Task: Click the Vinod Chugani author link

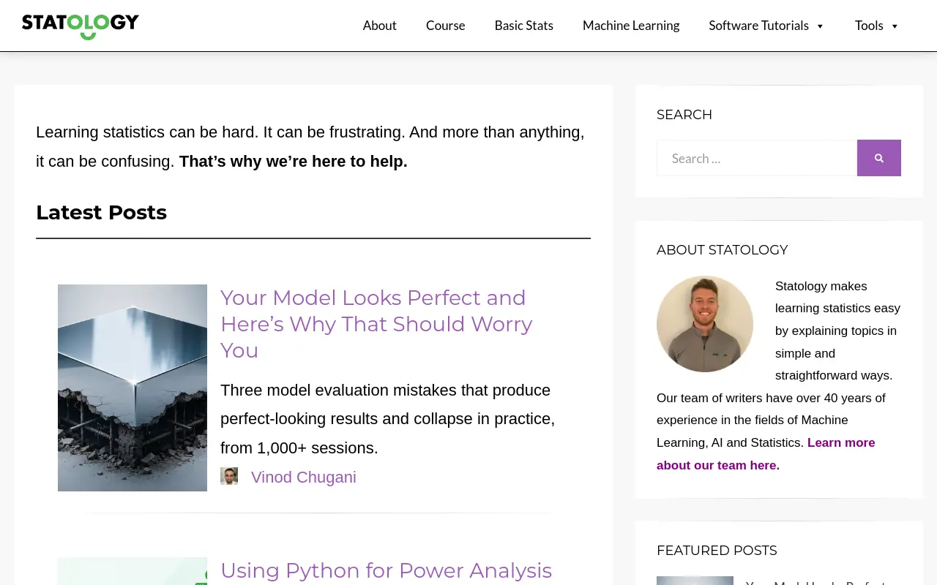Action: point(304,478)
